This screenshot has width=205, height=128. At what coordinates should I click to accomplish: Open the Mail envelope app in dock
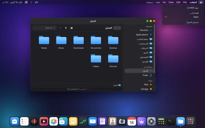coord(93,121)
